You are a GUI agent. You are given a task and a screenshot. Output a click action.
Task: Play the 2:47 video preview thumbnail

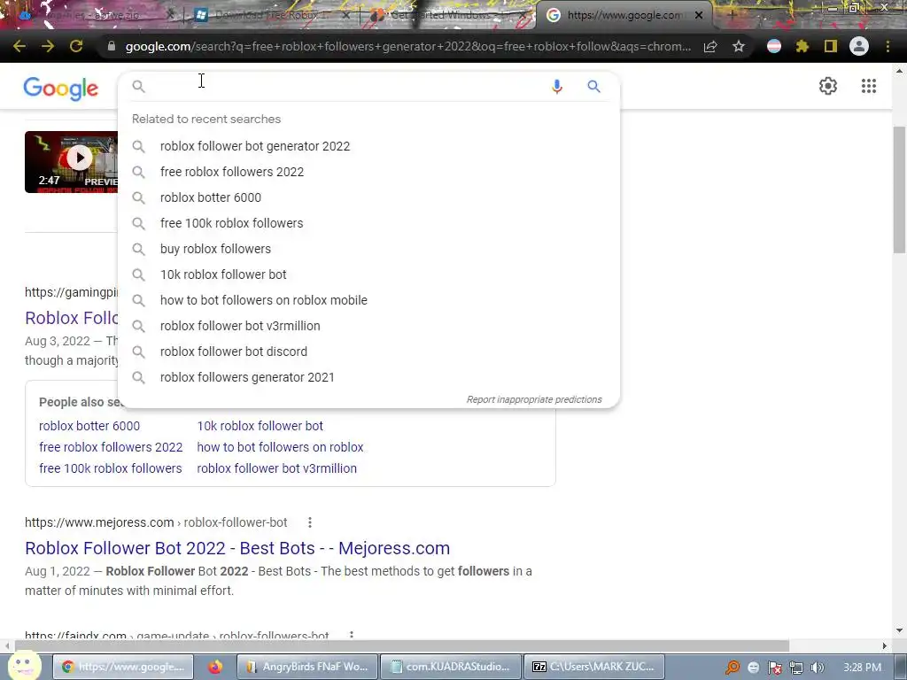71,162
